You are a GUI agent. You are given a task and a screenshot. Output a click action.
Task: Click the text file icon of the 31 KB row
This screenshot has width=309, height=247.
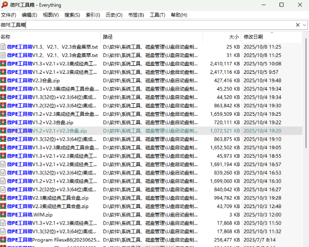tap(3, 55)
